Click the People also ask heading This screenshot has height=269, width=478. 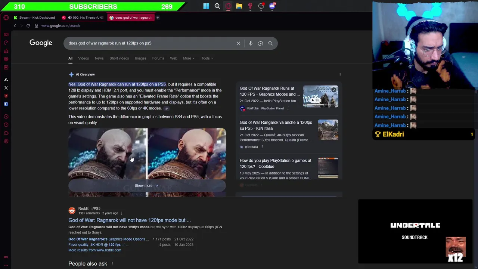tap(88, 264)
